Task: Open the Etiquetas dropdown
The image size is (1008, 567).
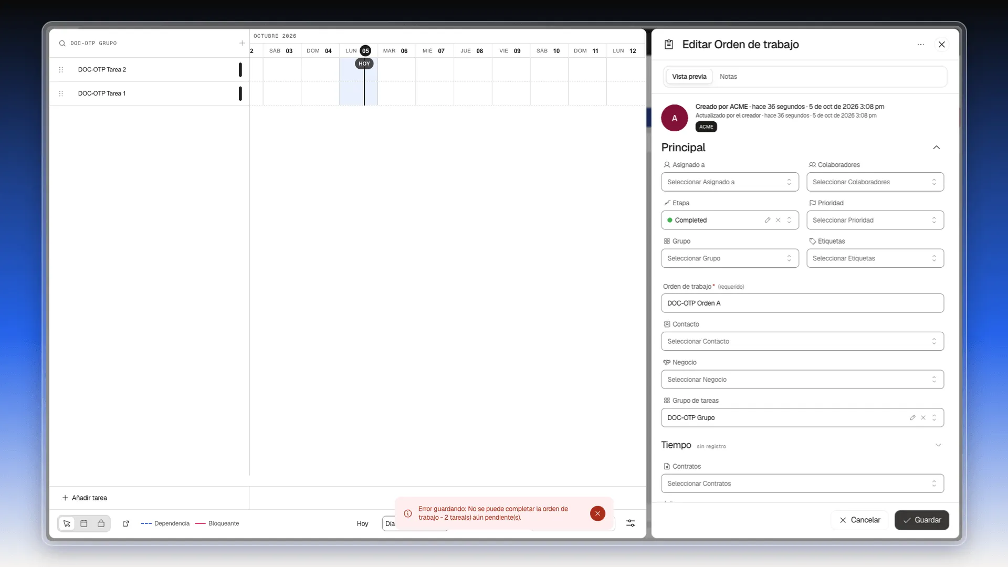Action: [x=875, y=258]
